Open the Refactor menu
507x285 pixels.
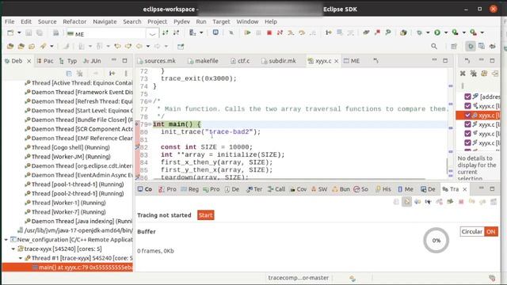point(74,21)
